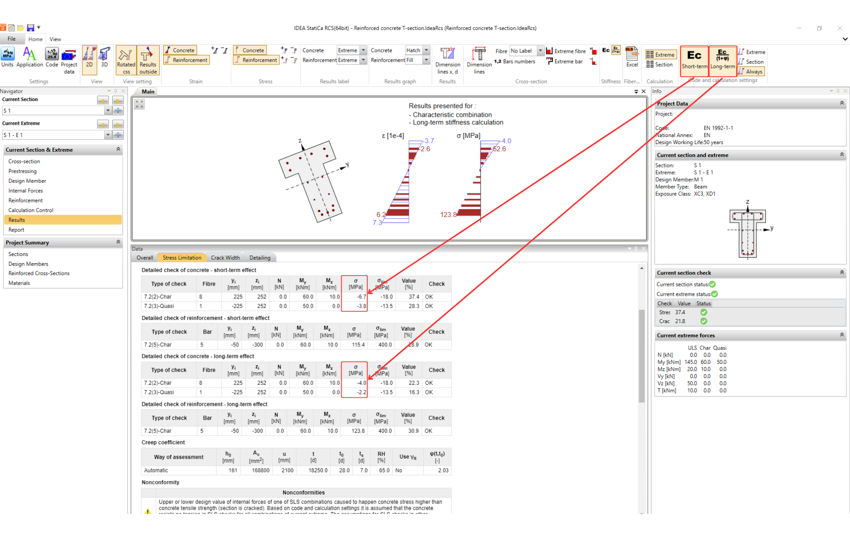Open the Fibre No Label dropdown
Viewport: 850px width, 537px height.
tap(540, 51)
